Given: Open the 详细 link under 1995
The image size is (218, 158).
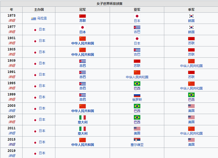Looking at the screenshot, I should (x=12, y=88).
